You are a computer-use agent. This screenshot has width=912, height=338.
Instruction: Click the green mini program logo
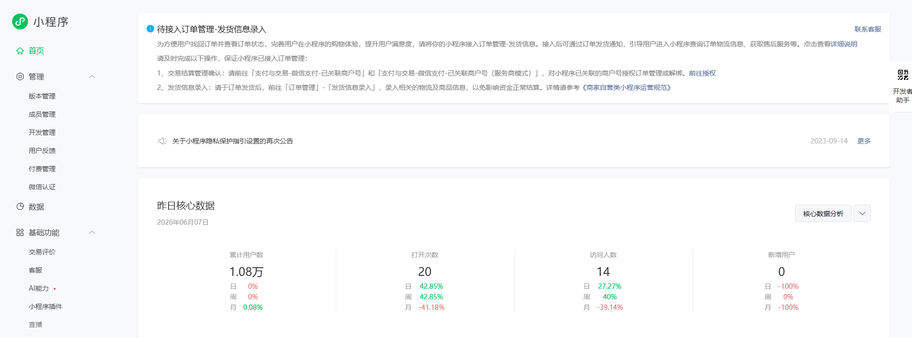[x=20, y=22]
